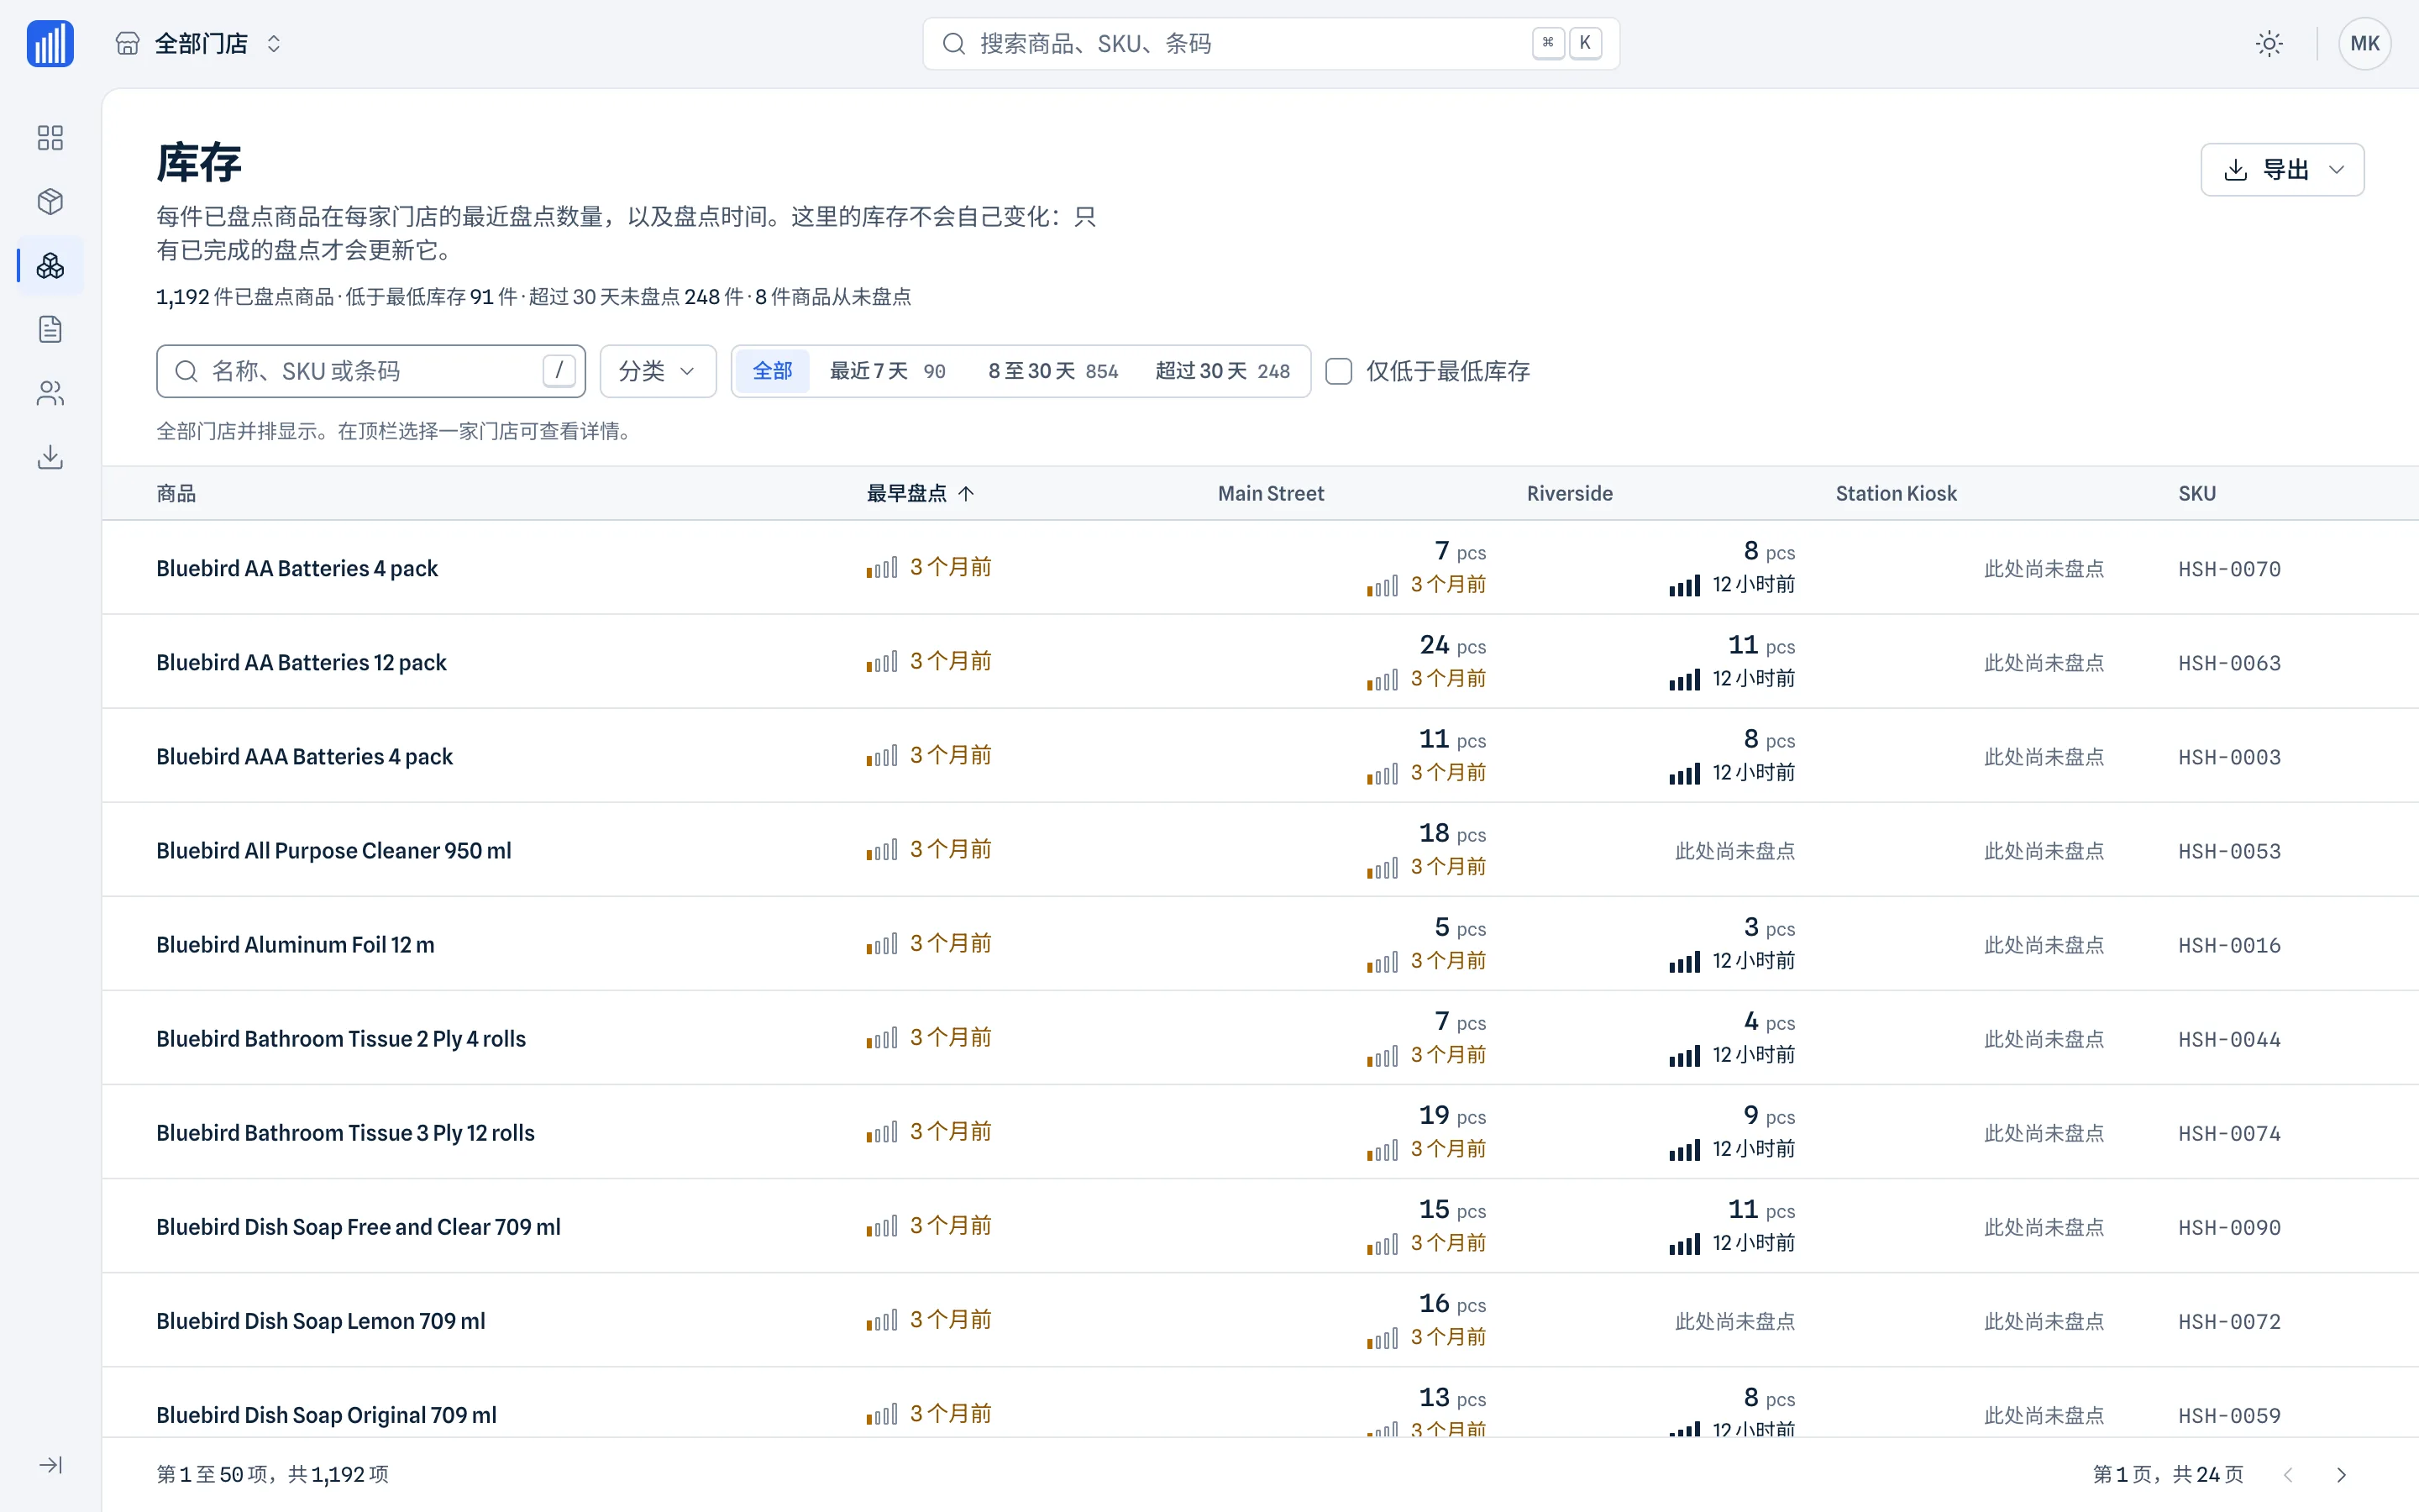Open the 全部门店 store selector
The height and width of the screenshot is (1512, 2419).
click(200, 43)
